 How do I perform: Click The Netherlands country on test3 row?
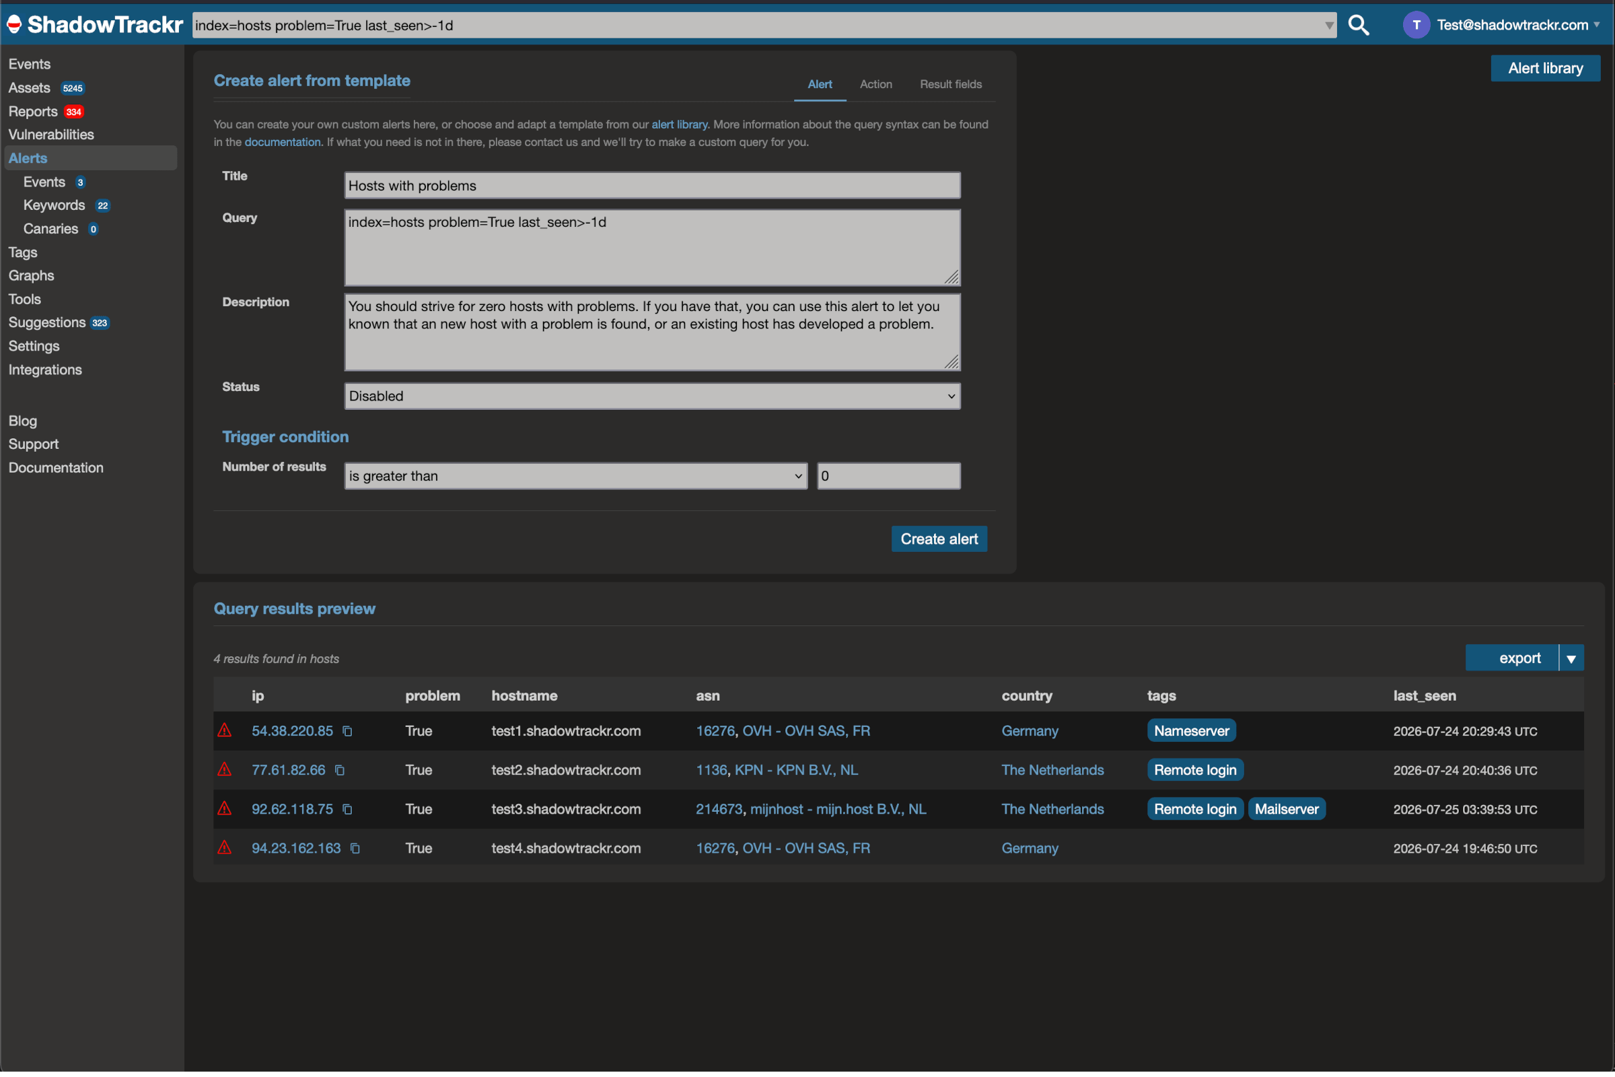tap(1052, 809)
